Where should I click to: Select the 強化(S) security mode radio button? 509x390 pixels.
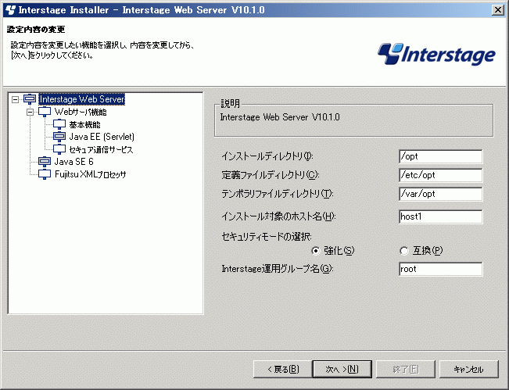tap(316, 251)
